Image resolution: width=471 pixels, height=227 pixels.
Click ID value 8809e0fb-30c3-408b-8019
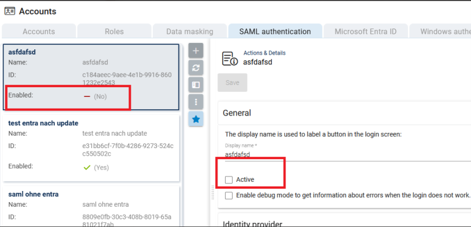[x=127, y=221]
